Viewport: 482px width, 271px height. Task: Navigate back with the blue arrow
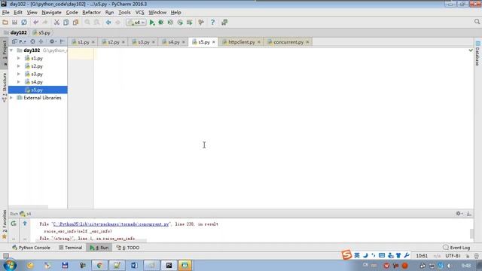coord(108,23)
